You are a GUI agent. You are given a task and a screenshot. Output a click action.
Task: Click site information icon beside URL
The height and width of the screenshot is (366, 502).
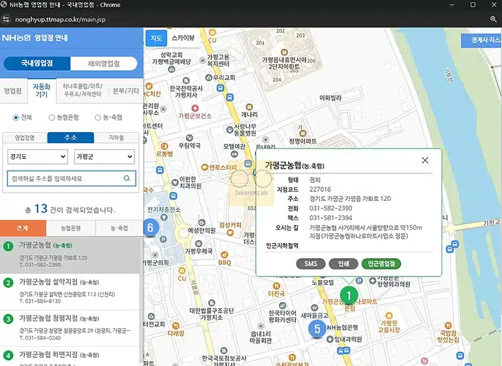point(6,19)
